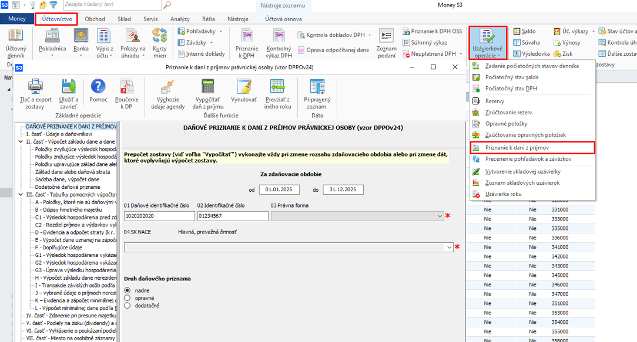The height and width of the screenshot is (342, 637).
Task: Click the Daňové identifikačné číslo input field
Action: (x=159, y=216)
